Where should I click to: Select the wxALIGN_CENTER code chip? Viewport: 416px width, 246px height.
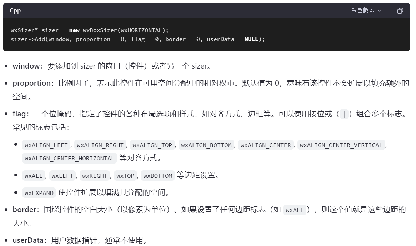click(x=266, y=145)
